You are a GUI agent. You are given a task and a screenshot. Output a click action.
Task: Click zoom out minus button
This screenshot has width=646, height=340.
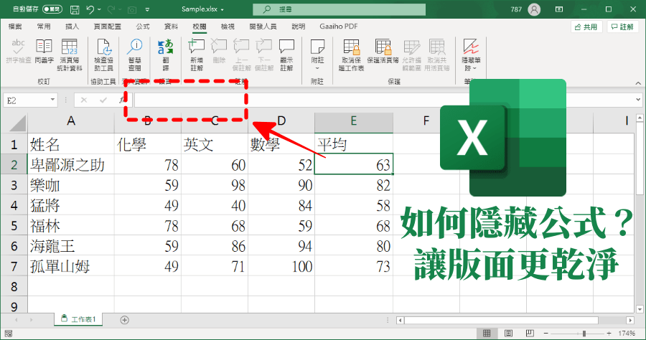546,333
